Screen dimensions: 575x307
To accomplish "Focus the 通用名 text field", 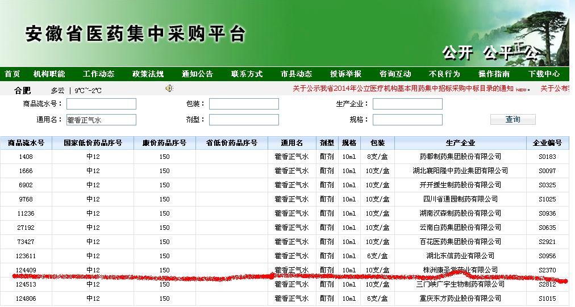I will point(101,120).
